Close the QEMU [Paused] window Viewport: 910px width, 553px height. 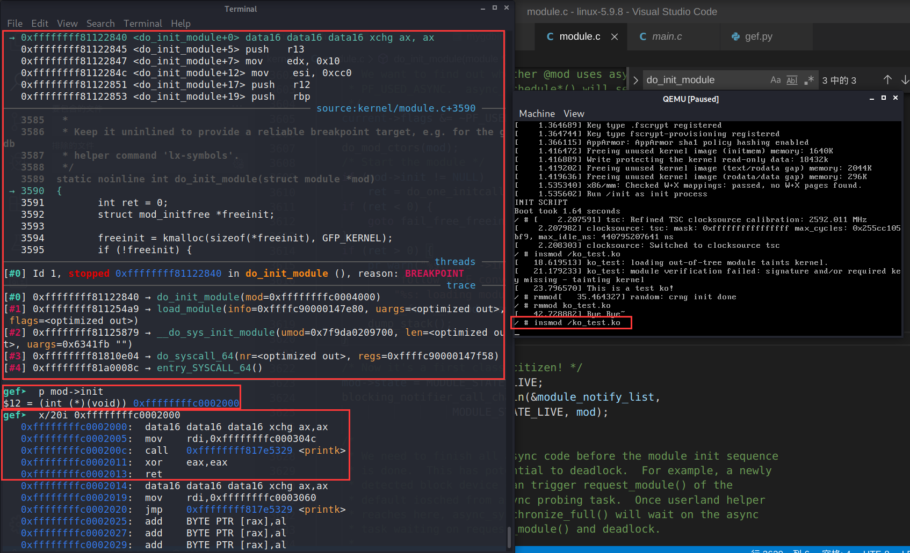[895, 98]
